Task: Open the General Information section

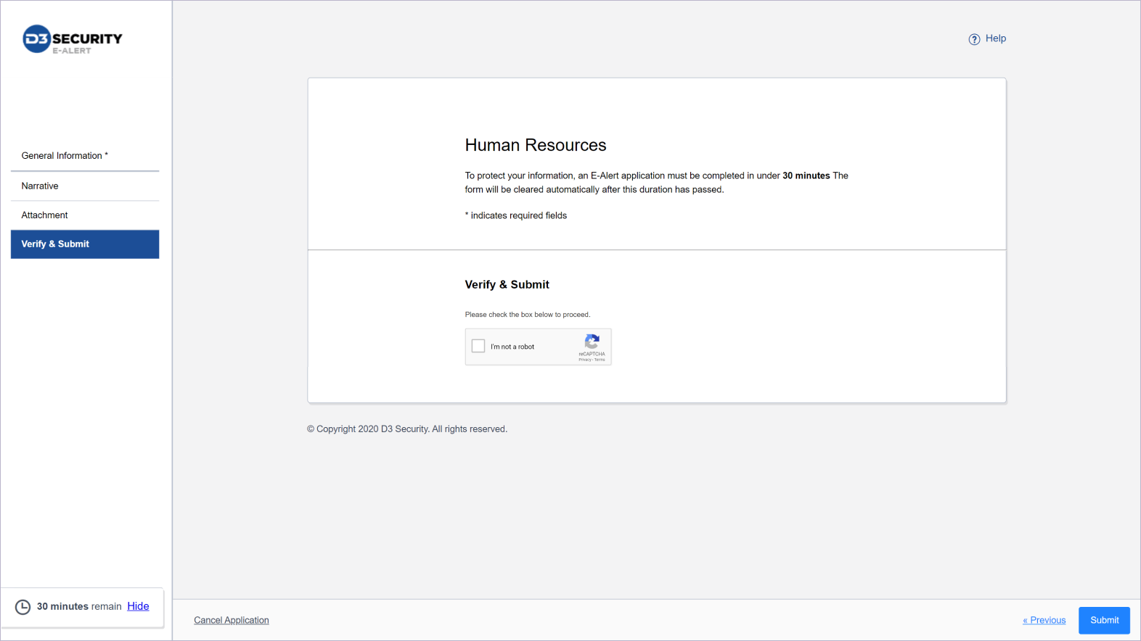Action: (65, 156)
